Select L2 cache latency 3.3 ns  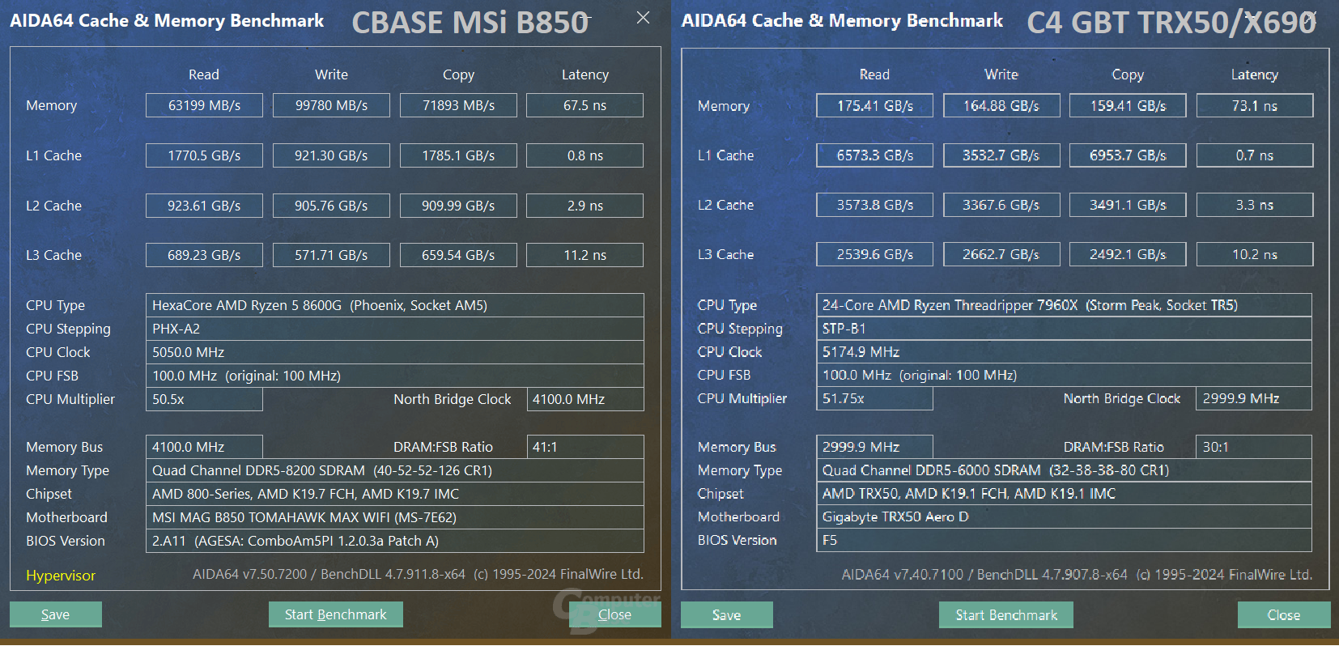[x=1255, y=205]
